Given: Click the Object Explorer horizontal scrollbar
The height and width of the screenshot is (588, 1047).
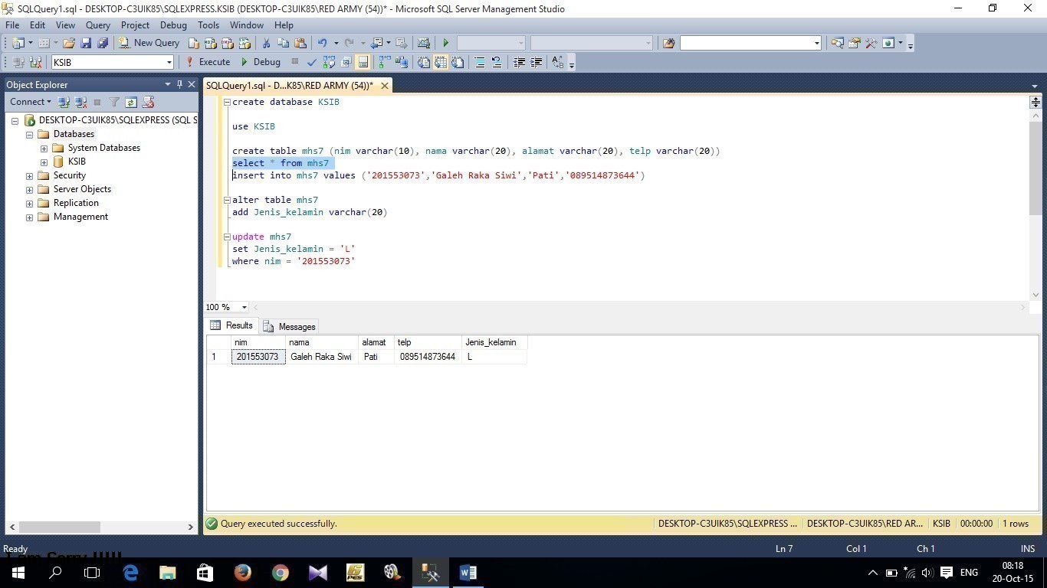Looking at the screenshot, I should 60,527.
